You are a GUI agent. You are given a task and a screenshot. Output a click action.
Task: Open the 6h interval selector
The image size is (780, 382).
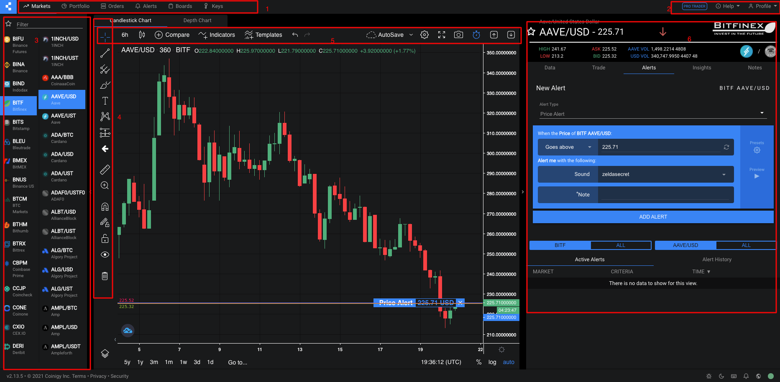pos(125,35)
